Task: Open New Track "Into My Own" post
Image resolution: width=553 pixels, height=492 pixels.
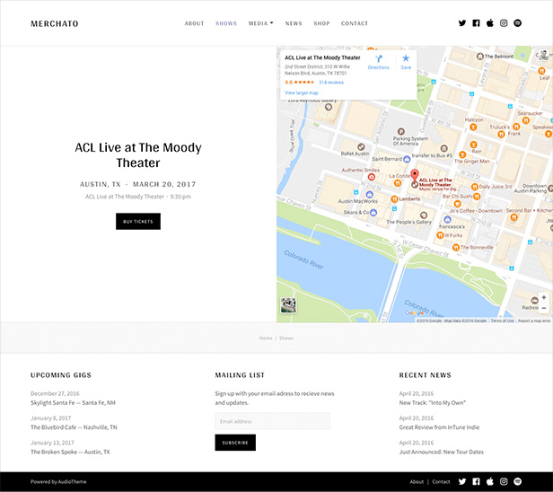Action: point(433,403)
